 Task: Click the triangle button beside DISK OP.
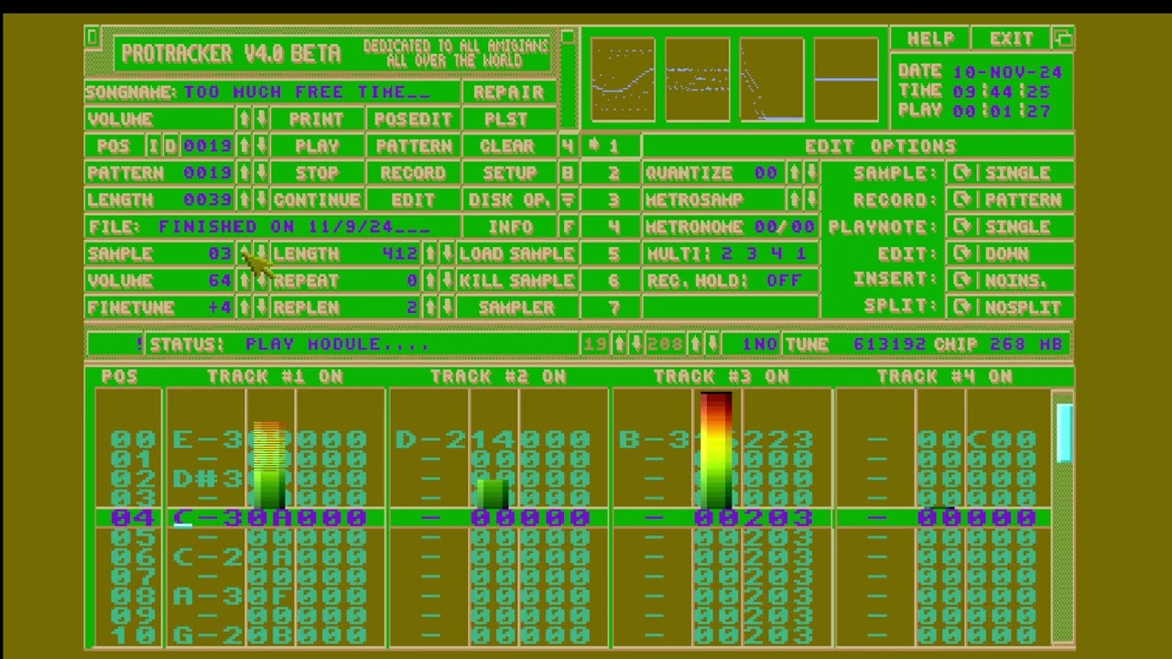point(568,200)
